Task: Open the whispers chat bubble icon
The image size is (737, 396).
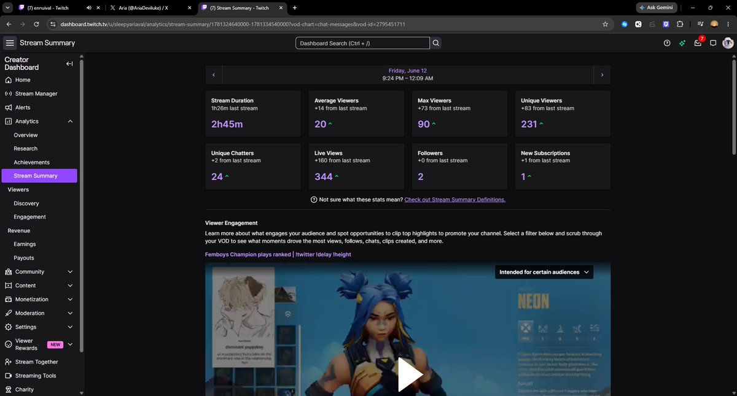Action: point(713,43)
